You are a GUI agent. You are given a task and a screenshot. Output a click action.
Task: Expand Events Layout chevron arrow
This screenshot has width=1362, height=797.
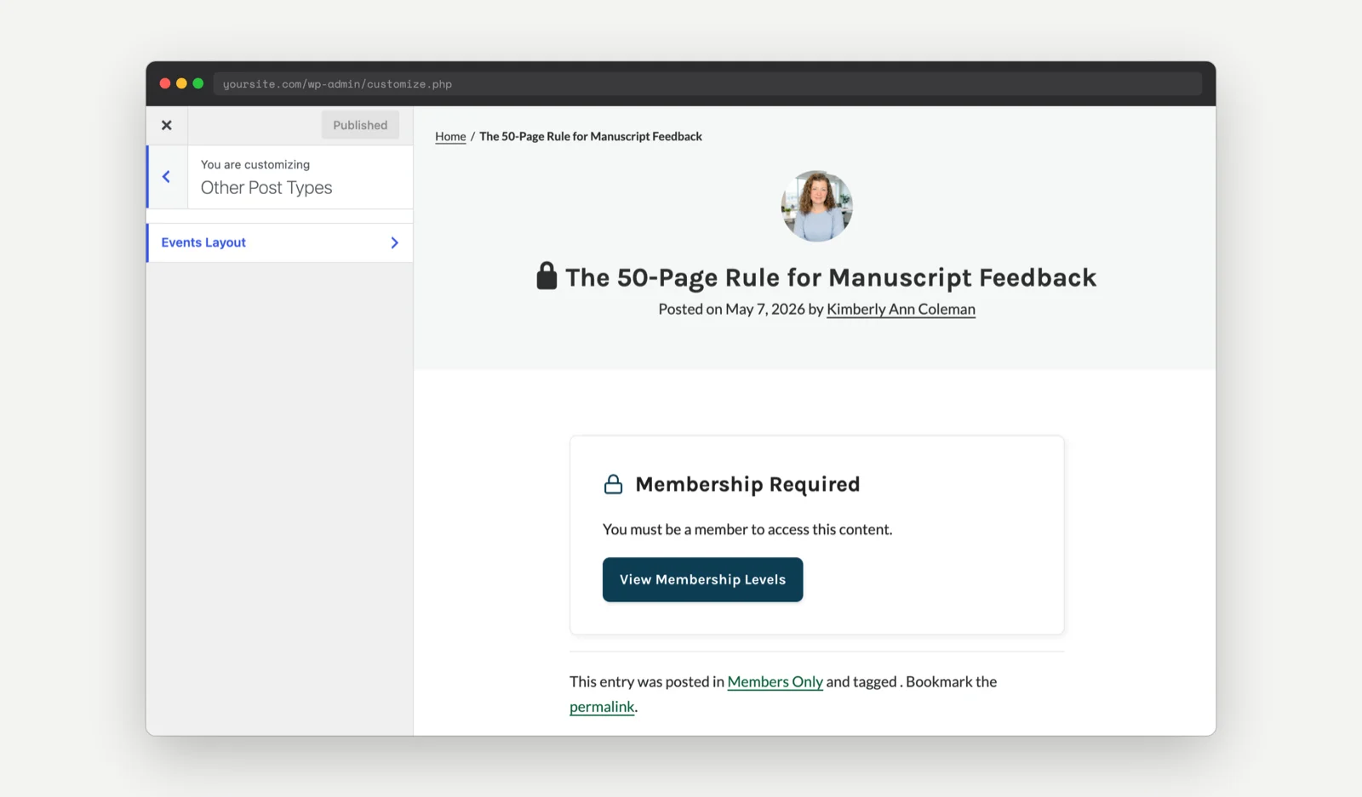[x=394, y=242]
